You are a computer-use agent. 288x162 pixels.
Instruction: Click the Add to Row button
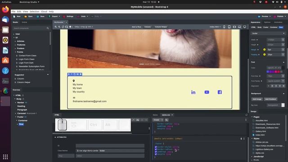136,27
